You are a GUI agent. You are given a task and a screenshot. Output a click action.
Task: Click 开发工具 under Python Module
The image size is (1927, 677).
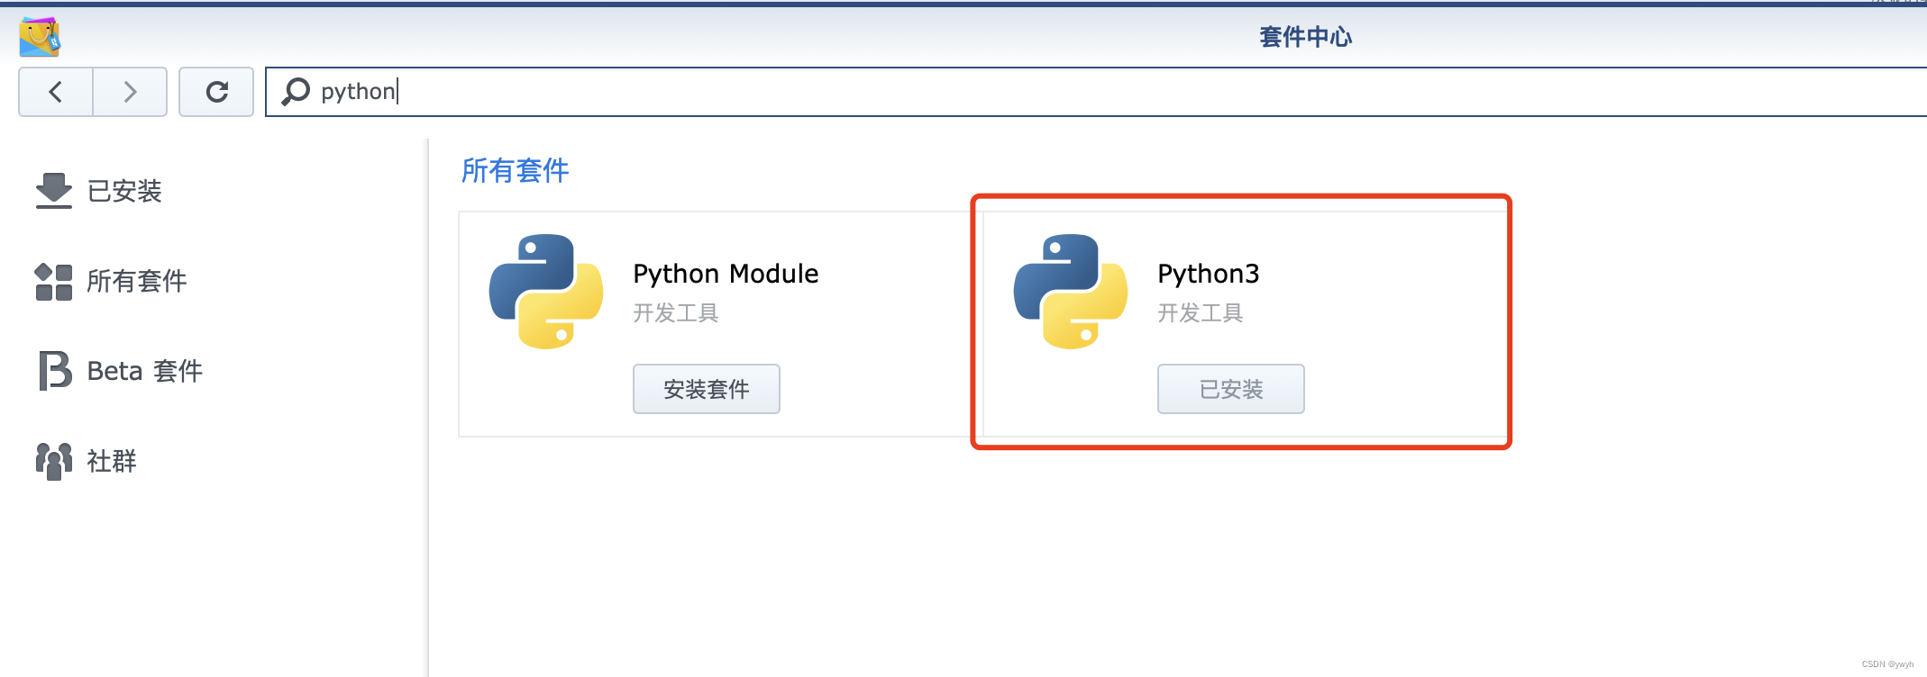pos(676,313)
